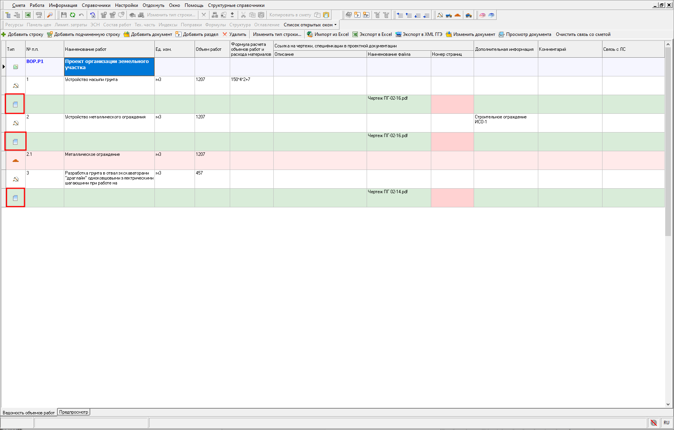674x430 pixels.
Task: Click the scroll down arrow of the table
Action: click(x=668, y=404)
